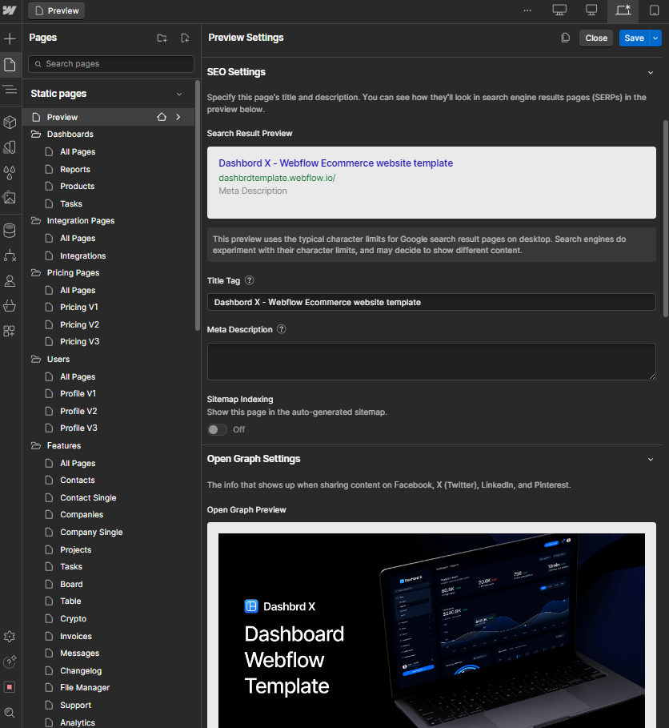Collapse the SEO Settings section
Image resolution: width=669 pixels, height=728 pixels.
tap(651, 71)
